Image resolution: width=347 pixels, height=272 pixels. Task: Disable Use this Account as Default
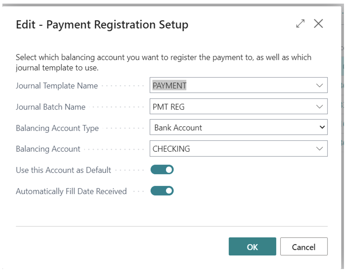(162, 170)
